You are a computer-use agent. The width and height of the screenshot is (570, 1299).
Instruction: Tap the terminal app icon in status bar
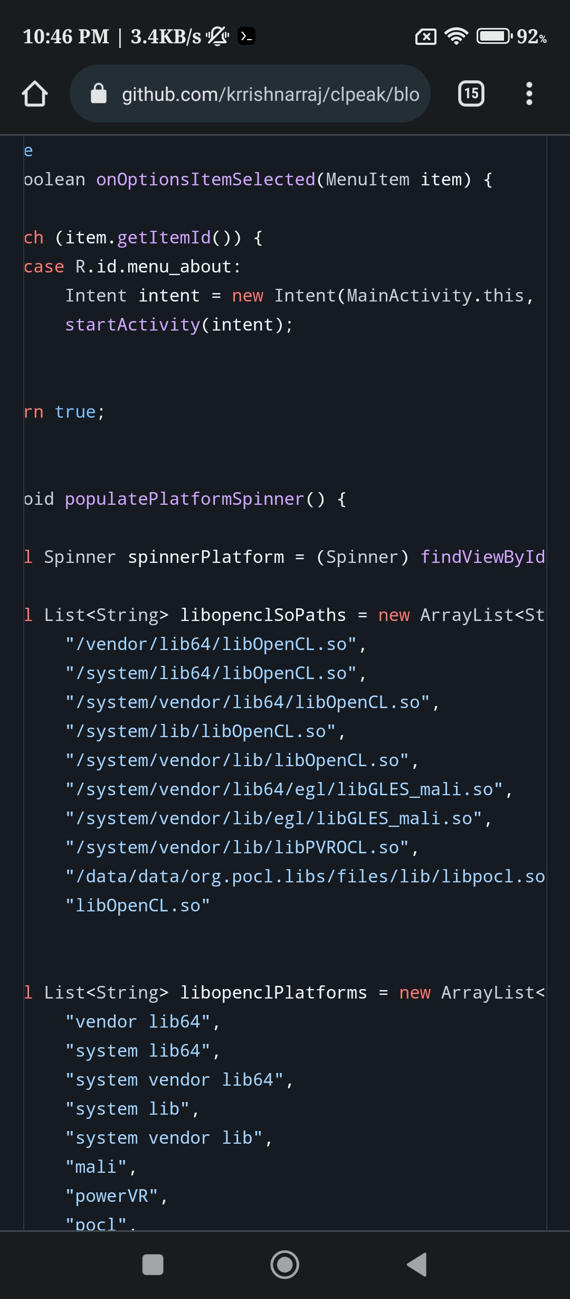point(245,36)
